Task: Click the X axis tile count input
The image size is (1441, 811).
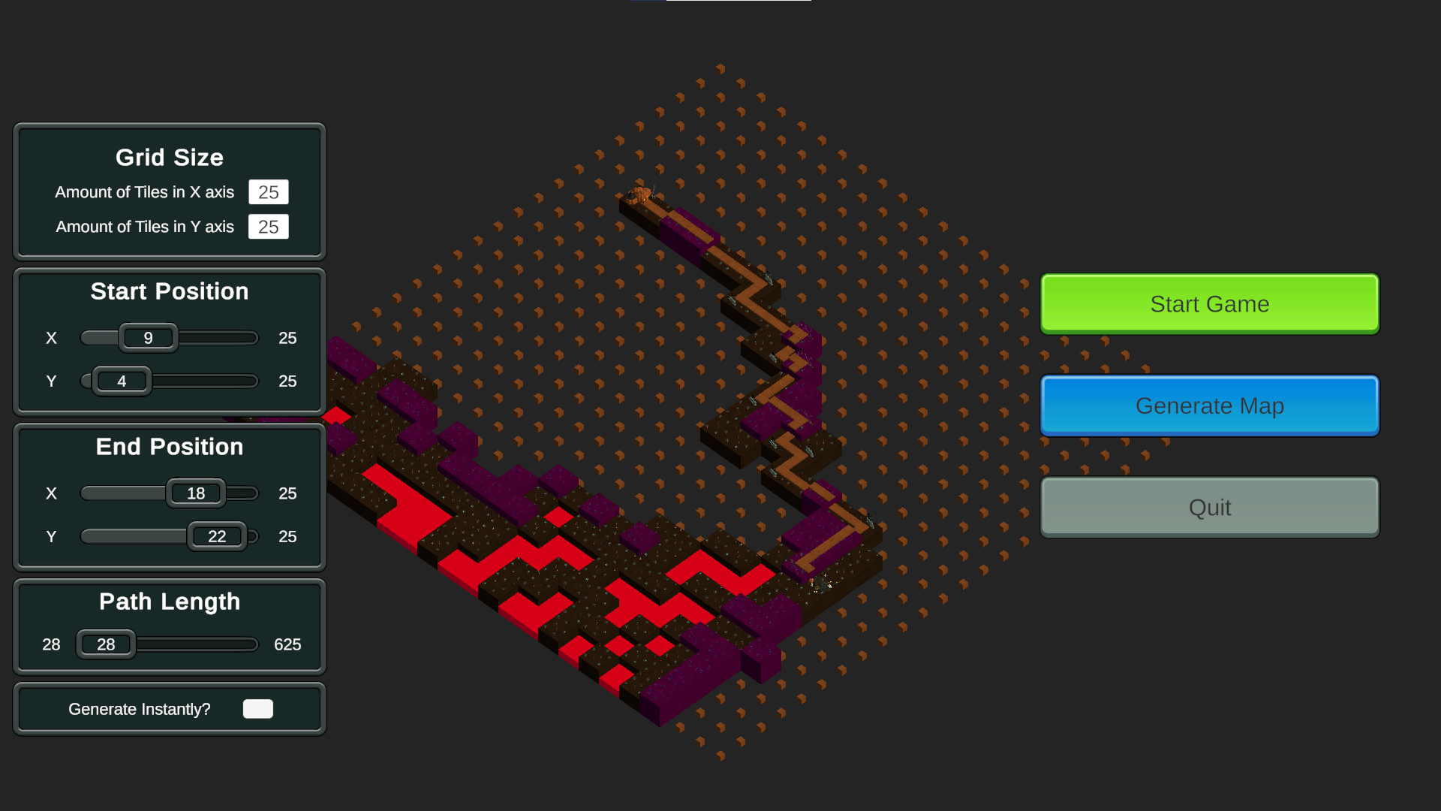Action: [267, 192]
